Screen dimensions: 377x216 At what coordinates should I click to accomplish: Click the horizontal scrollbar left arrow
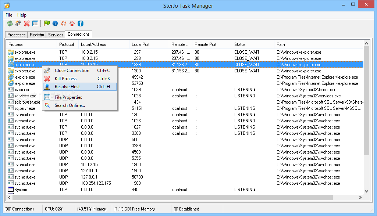pos(9,198)
